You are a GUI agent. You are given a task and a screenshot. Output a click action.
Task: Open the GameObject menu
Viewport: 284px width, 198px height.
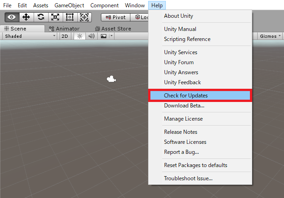[70, 5]
